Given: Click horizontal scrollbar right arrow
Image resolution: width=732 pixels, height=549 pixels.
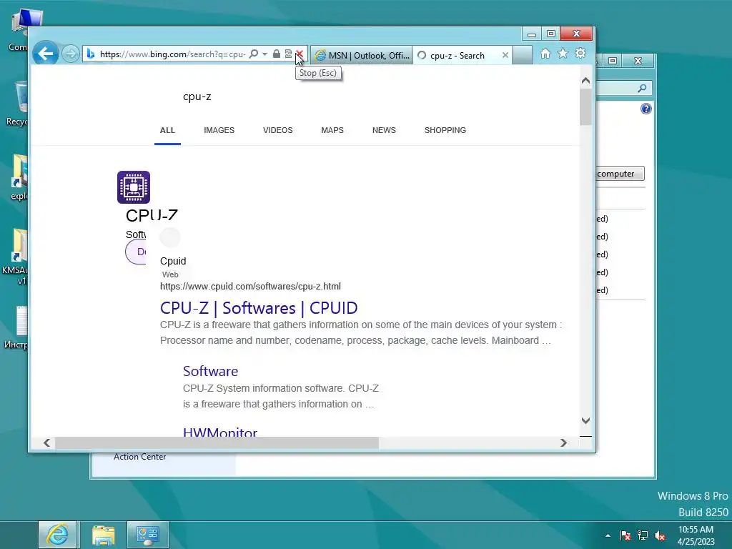Looking at the screenshot, I should [x=563, y=442].
